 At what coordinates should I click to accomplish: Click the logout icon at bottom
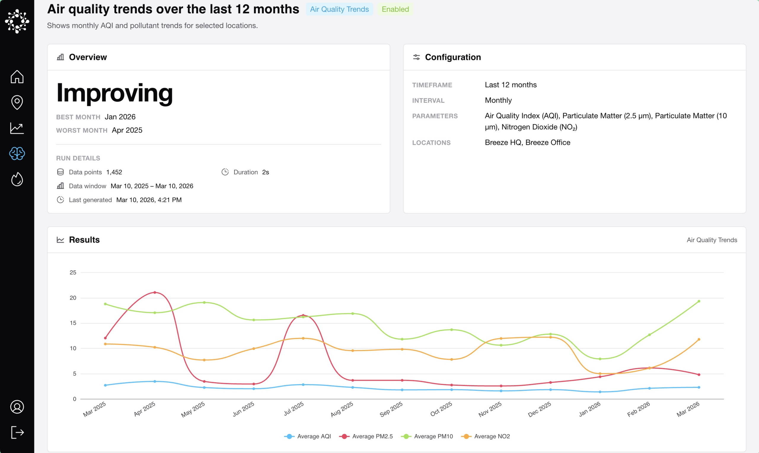tap(17, 432)
